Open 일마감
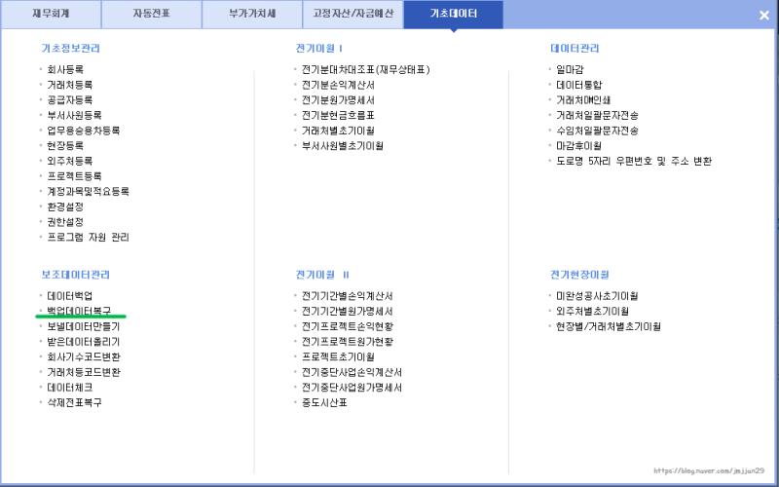The height and width of the screenshot is (487, 779). pyautogui.click(x=570, y=69)
